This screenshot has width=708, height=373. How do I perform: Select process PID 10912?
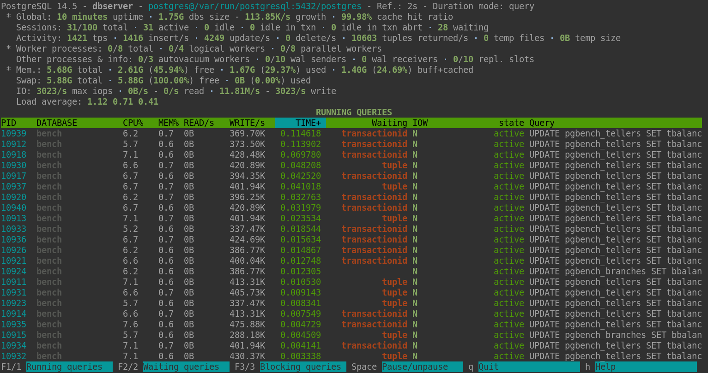pyautogui.click(x=13, y=144)
